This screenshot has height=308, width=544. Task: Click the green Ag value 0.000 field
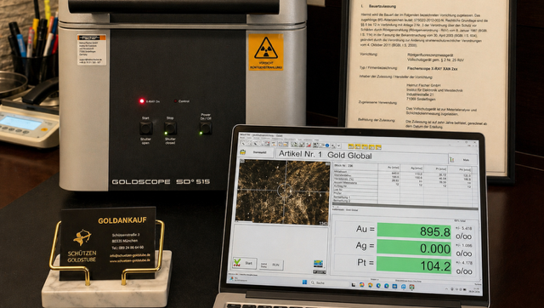point(414,248)
